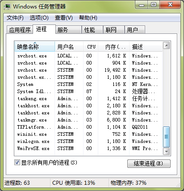Click memory value 6,800 K
Viewport: 184px width, 191px height.
[117, 120]
